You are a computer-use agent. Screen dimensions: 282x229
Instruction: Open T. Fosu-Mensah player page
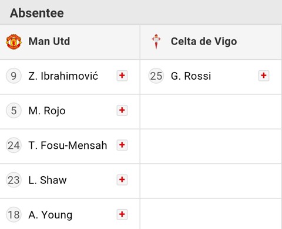pos(68,145)
